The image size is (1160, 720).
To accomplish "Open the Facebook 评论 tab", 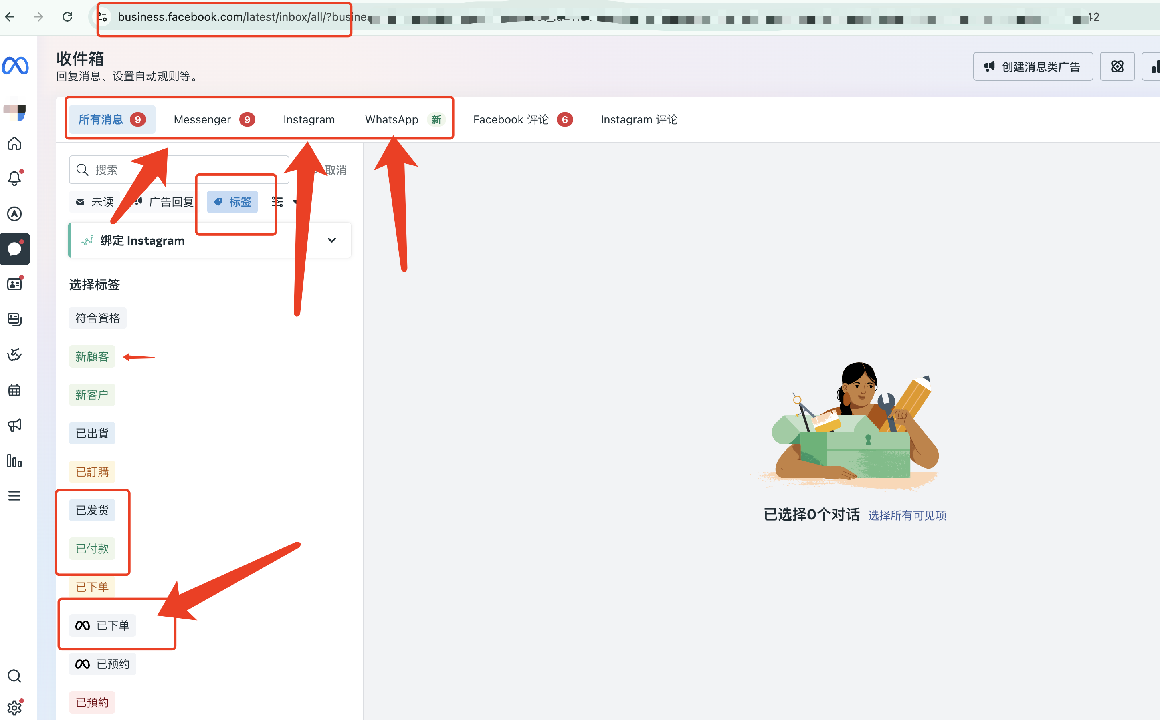I will tap(511, 119).
